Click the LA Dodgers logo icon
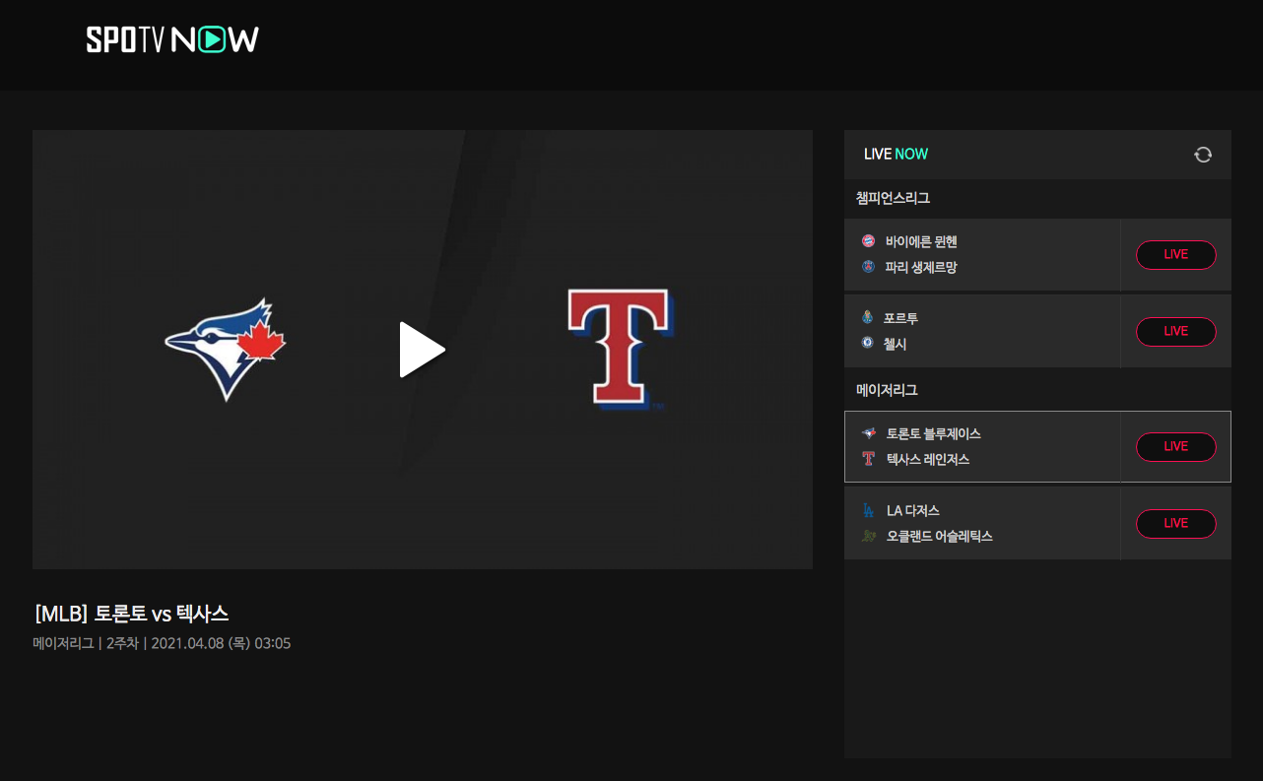 click(x=868, y=510)
